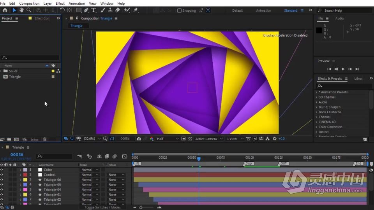Screen dimensions: 374x210
Task: Click the Triangle breadcrumb in viewer
Action: 76,26
